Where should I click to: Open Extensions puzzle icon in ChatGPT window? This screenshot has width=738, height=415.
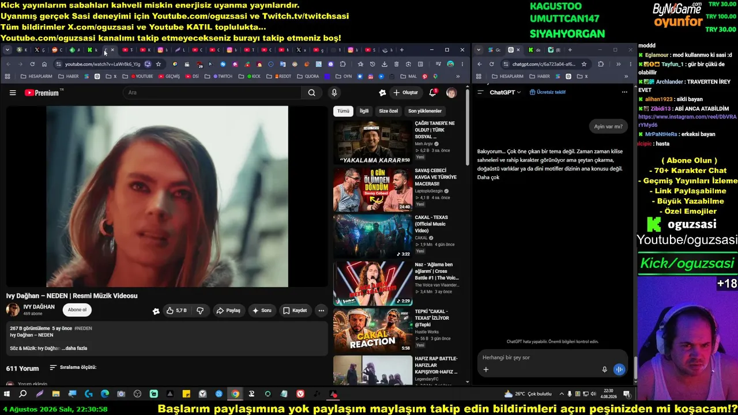(601, 64)
